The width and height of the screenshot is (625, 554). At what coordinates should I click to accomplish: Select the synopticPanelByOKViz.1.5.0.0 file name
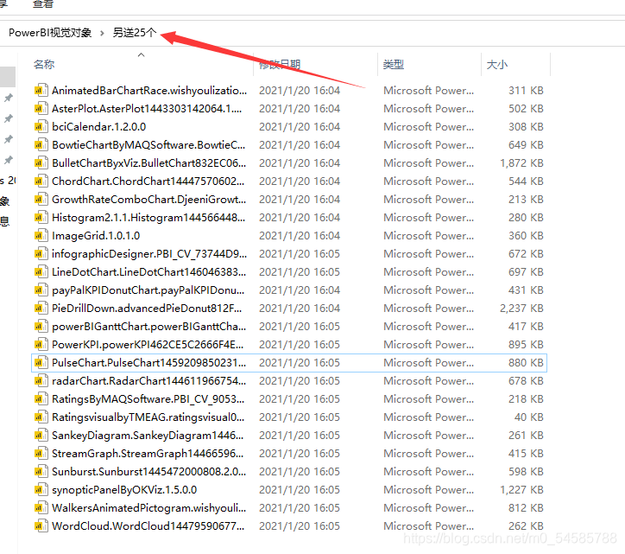(124, 490)
